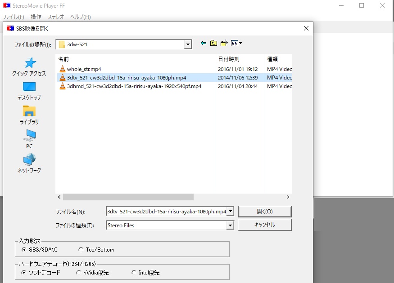Click the VLC icon of whole_str.mp4

[x=63, y=69]
